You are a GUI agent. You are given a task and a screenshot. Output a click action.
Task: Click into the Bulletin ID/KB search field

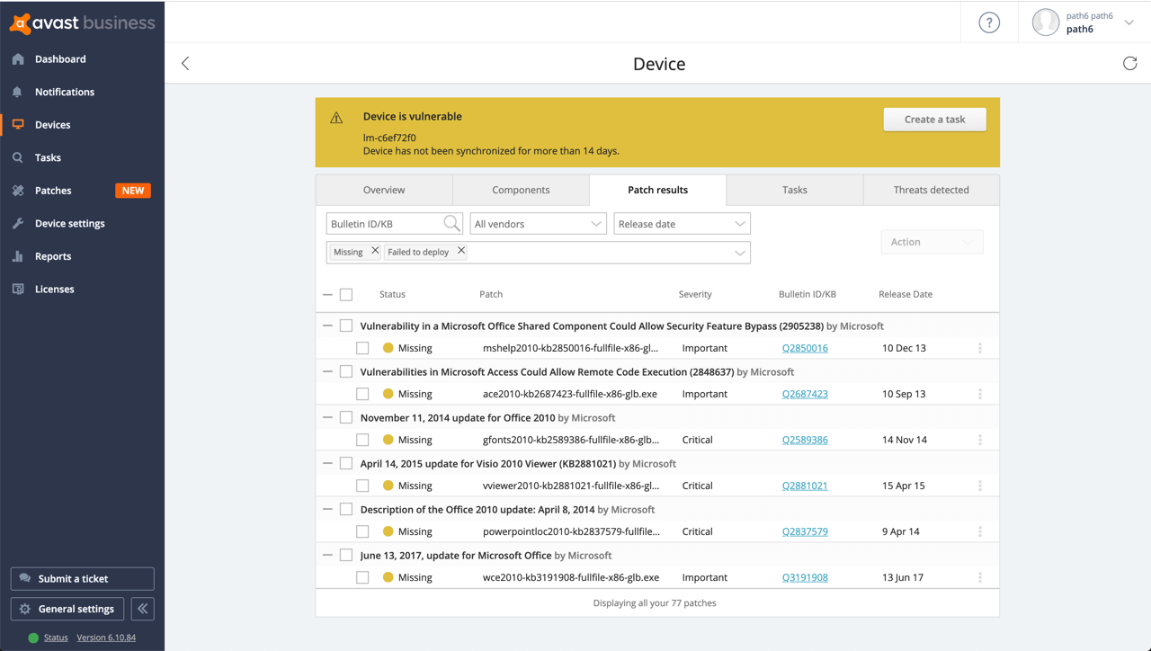click(384, 224)
